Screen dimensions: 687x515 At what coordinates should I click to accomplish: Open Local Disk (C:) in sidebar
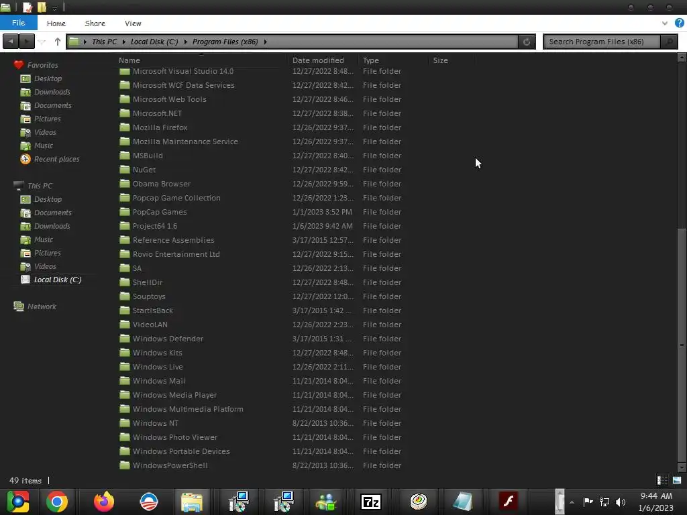tap(58, 280)
